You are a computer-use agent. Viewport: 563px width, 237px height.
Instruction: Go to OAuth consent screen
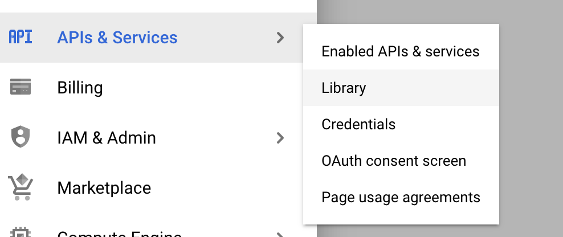point(394,161)
